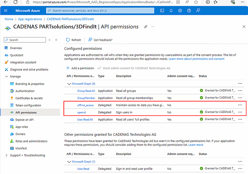Open options for GroupMember row

click(x=240, y=98)
